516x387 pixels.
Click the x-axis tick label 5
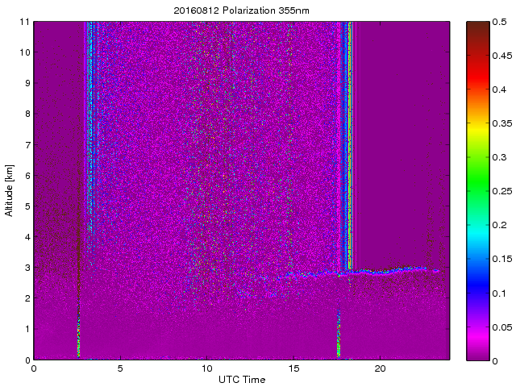(x=120, y=368)
